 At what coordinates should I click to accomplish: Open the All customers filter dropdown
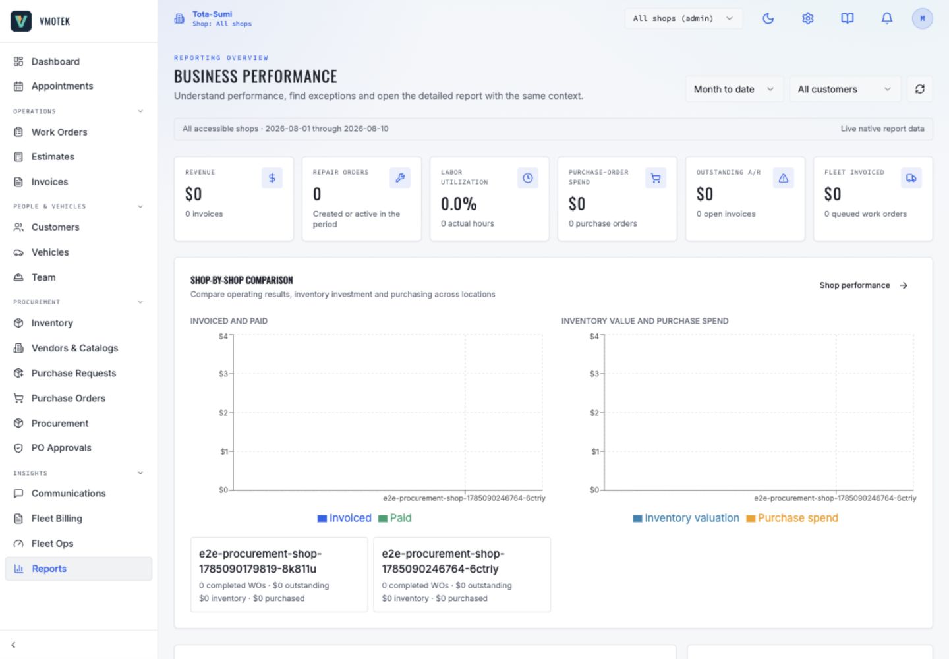click(x=845, y=89)
